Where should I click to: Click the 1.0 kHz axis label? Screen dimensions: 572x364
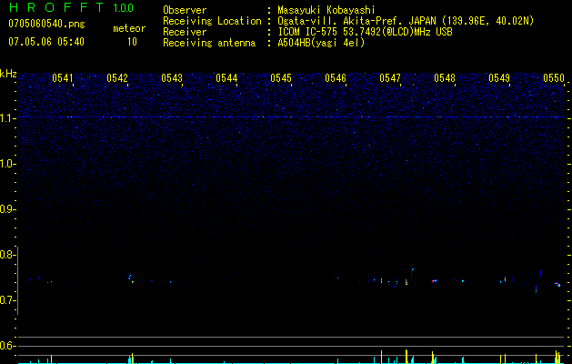(7, 164)
